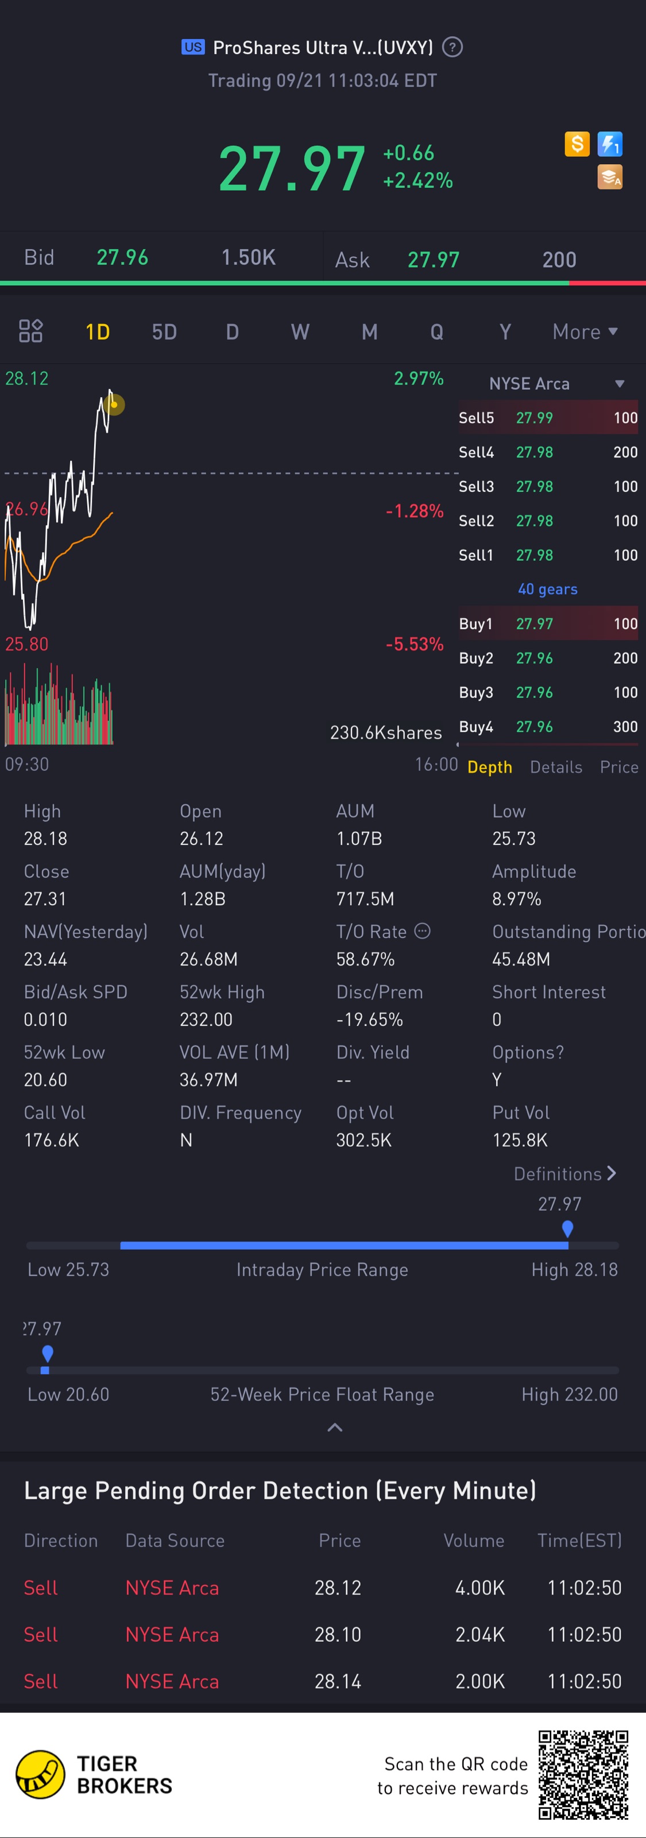Tap the Tiger Brokers logo
The height and width of the screenshot is (1838, 646).
tap(94, 1774)
